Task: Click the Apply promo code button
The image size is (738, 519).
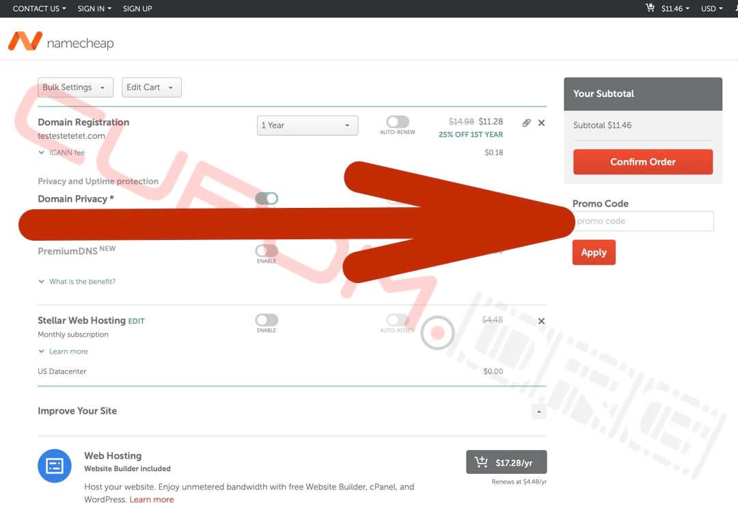Action: [x=594, y=252]
